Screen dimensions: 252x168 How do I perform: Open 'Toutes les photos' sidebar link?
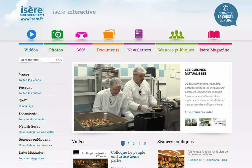pos(30,93)
